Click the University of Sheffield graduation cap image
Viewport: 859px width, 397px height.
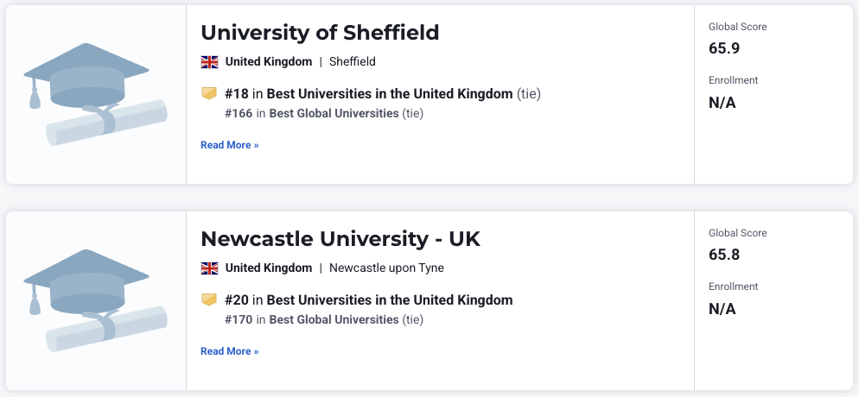pyautogui.click(x=95, y=95)
